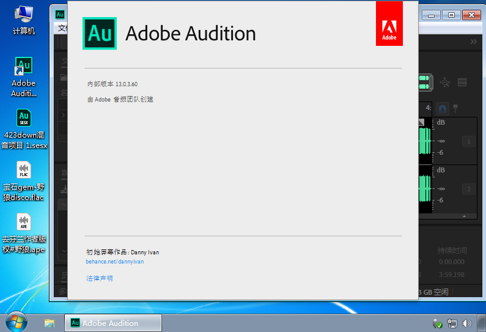This screenshot has width=486, height=332.
Task: Click the system tray network icon
Action: click(x=452, y=323)
